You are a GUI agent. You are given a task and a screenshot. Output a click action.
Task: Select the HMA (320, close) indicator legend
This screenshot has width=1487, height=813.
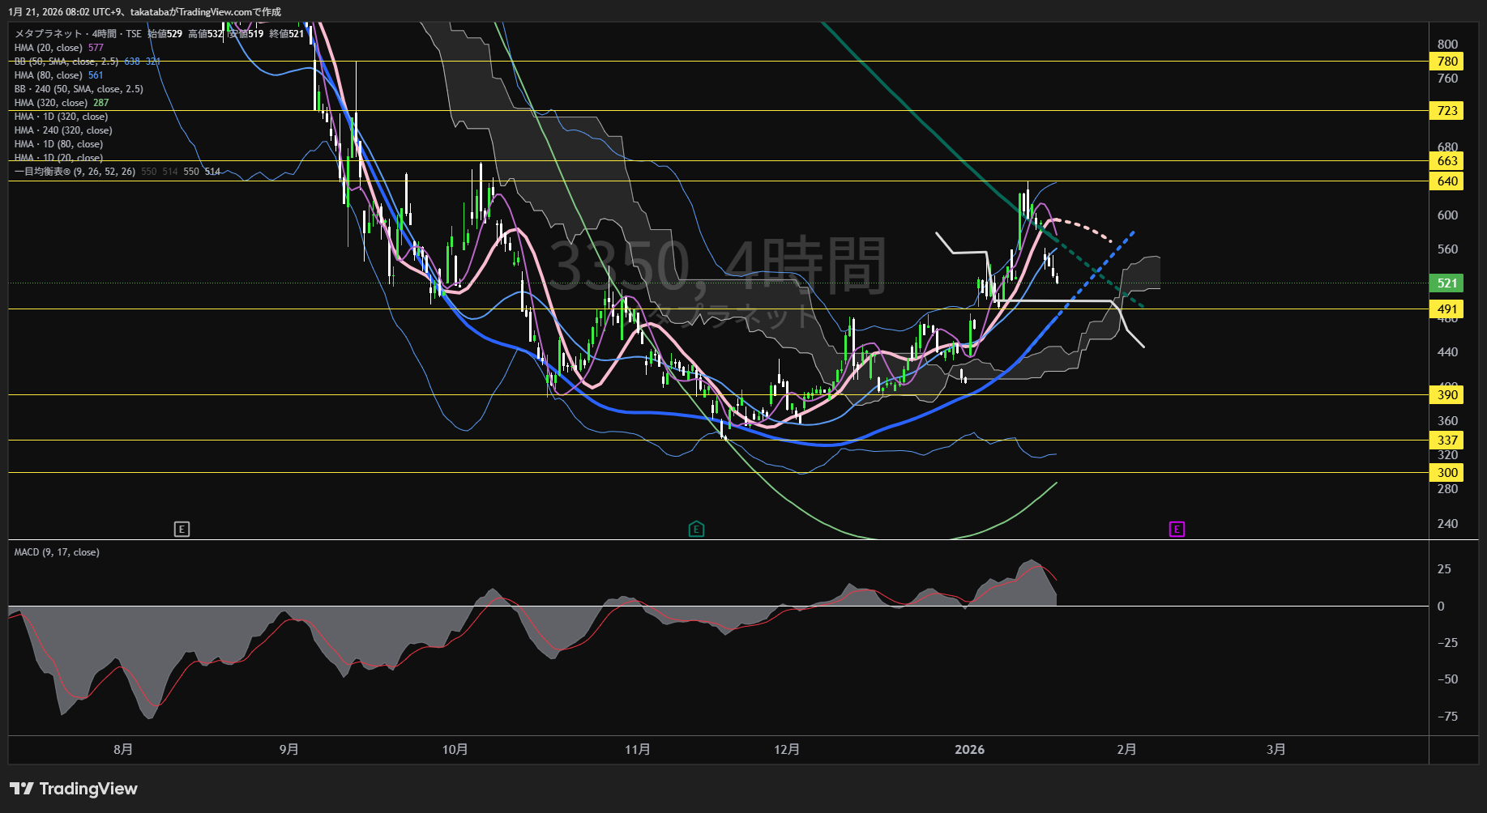[51, 103]
